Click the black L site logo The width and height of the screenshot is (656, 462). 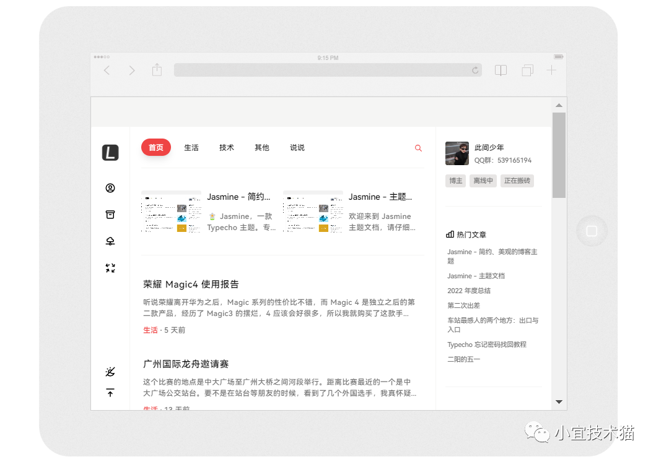click(x=110, y=152)
